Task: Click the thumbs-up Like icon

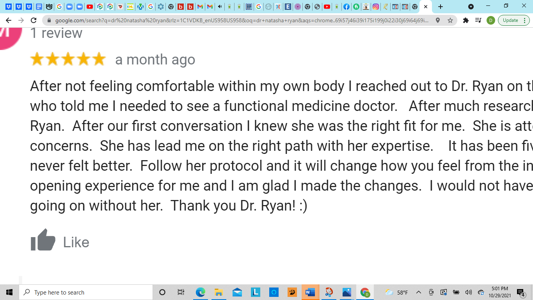Action: (x=43, y=240)
